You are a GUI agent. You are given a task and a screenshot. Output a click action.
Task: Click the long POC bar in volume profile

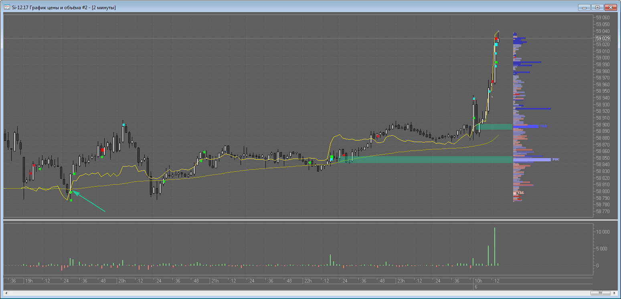pyautogui.click(x=532, y=159)
